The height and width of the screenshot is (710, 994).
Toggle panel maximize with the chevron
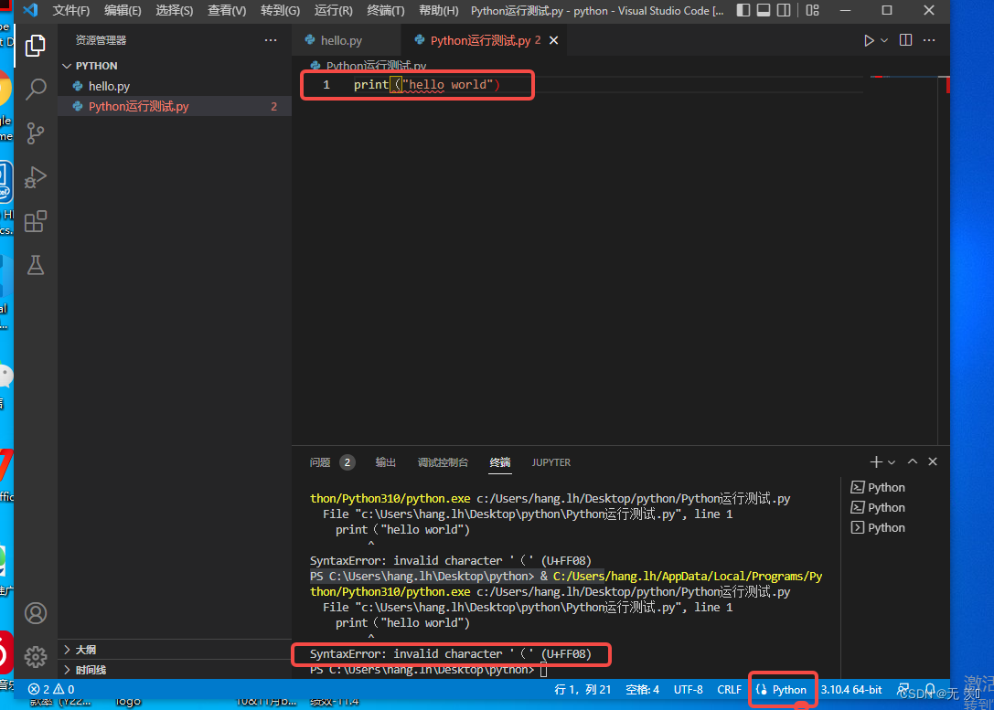[x=913, y=461]
